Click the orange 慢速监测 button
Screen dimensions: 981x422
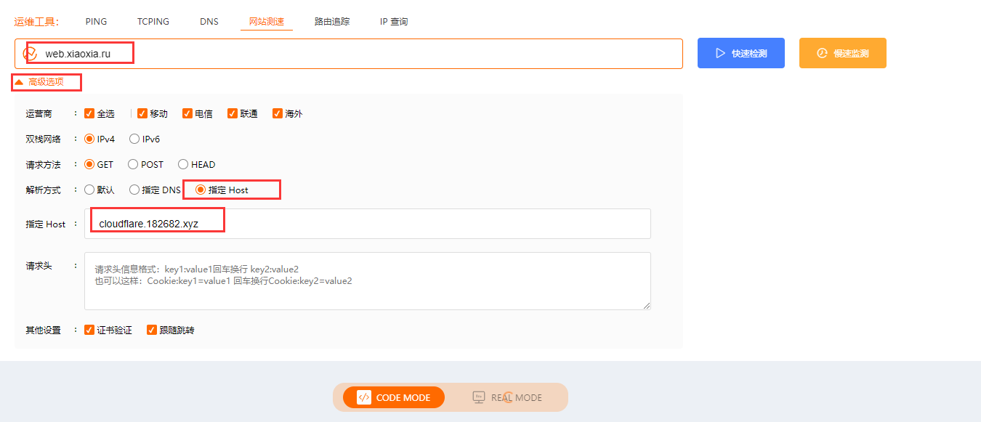tap(842, 53)
